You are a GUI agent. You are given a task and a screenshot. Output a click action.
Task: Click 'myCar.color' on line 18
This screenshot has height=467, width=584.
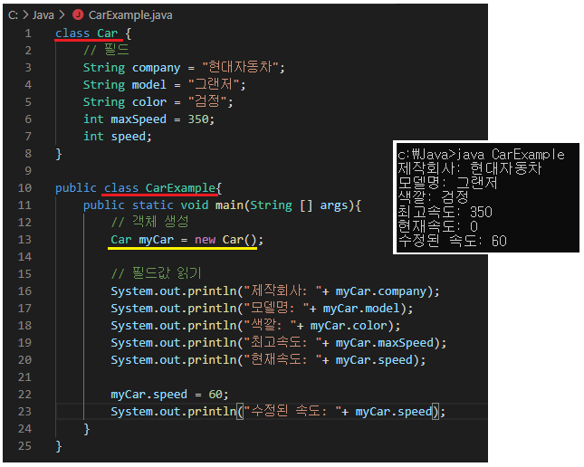(349, 326)
